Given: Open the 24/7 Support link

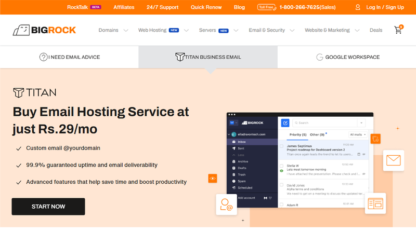Looking at the screenshot, I should pos(162,7).
